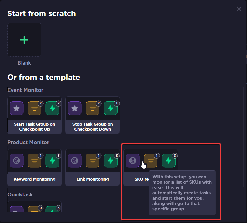
Task: Click yellow filter icon in Keyword Monitoring card
Action: coord(35,161)
